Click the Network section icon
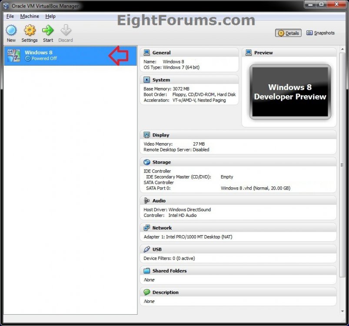Screen dimensions: 349x326 [146, 228]
